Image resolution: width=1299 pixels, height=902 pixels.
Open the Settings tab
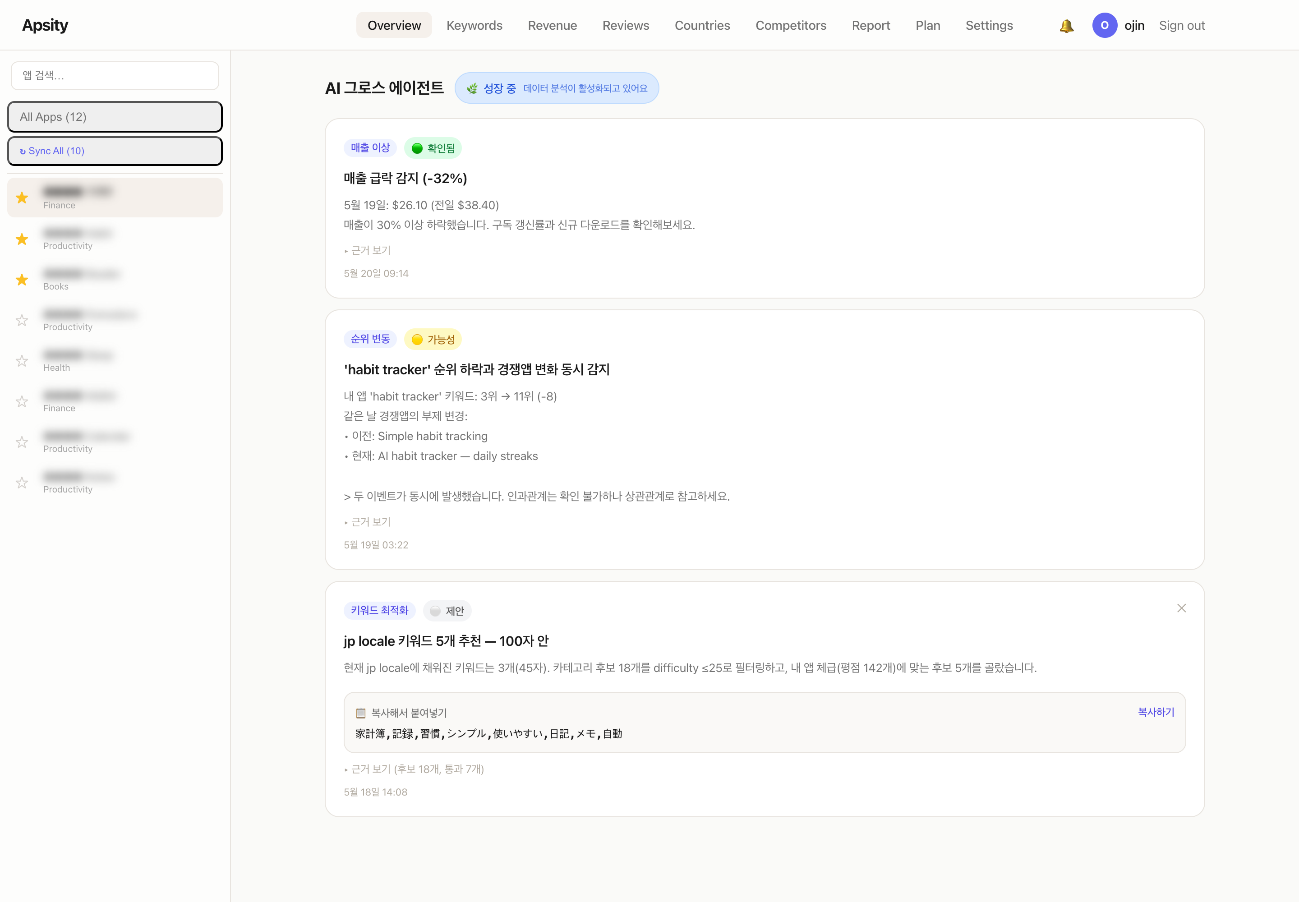(x=989, y=25)
